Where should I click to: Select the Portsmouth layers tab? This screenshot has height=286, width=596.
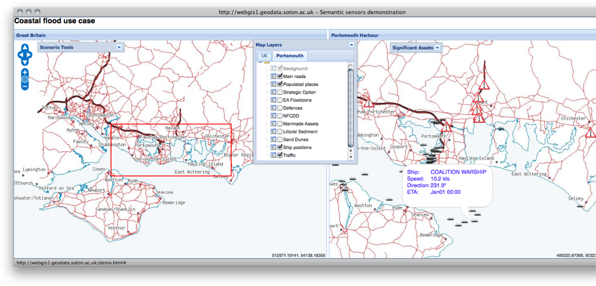[290, 55]
